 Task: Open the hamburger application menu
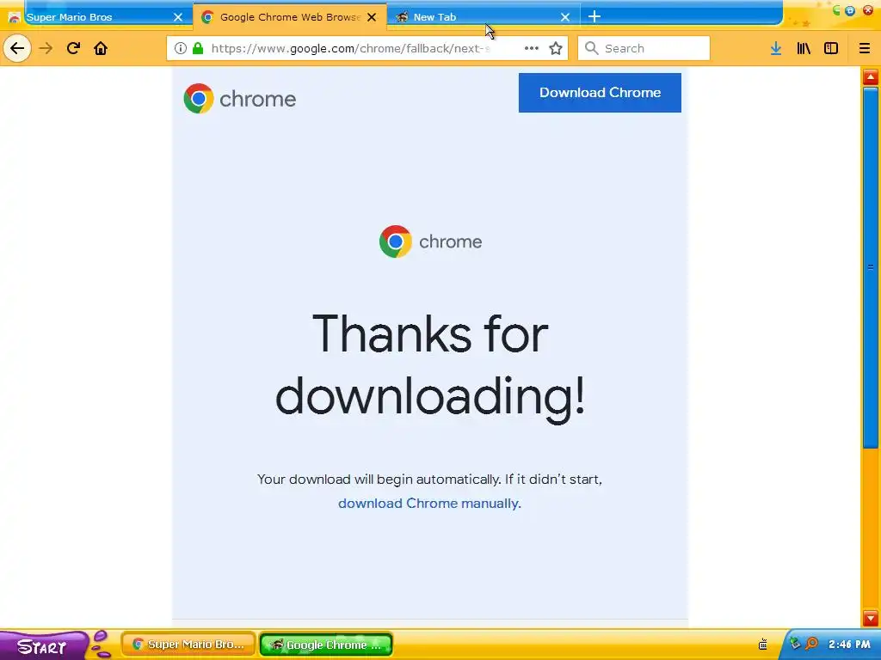click(x=865, y=48)
